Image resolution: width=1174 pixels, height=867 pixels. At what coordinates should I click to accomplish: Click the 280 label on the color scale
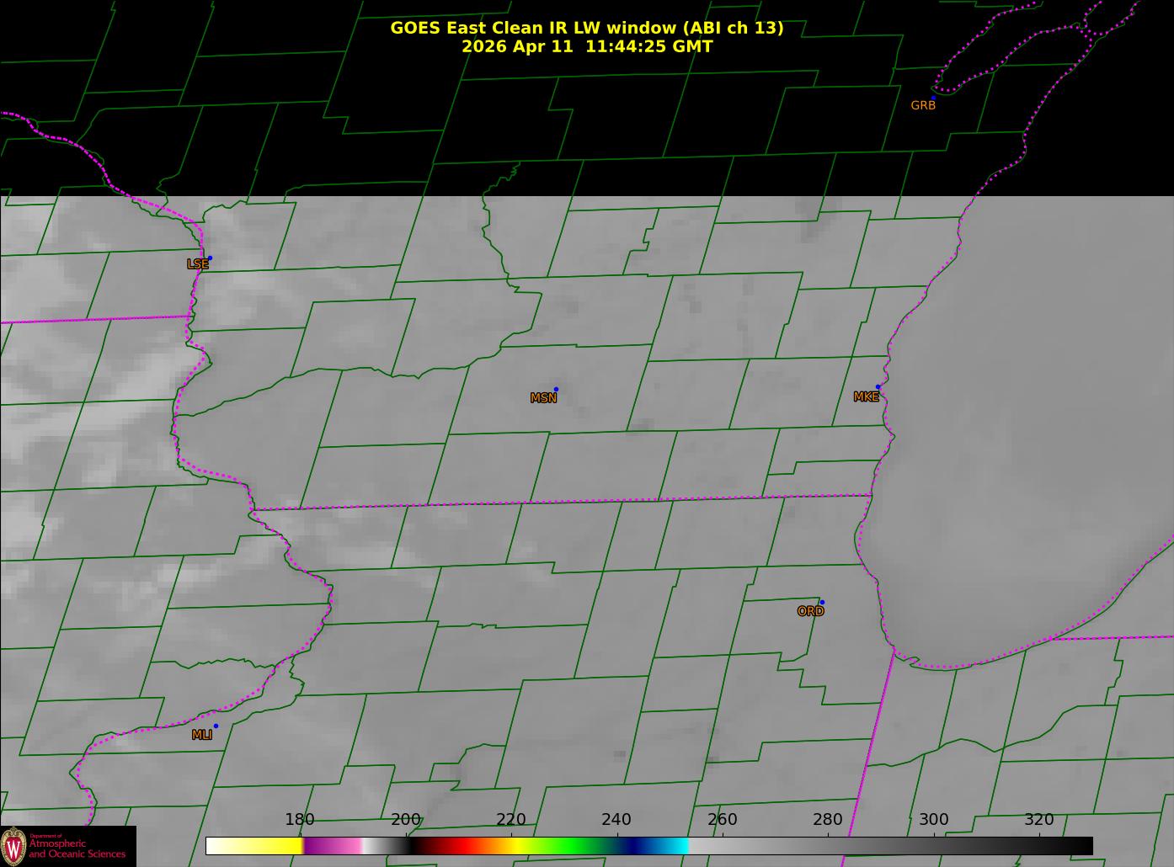(x=828, y=819)
